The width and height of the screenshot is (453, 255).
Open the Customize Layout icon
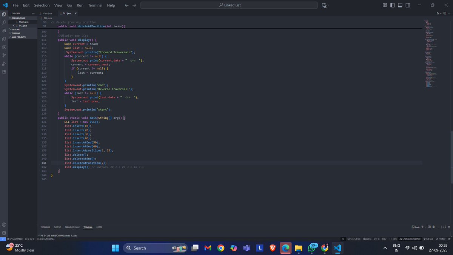385,5
